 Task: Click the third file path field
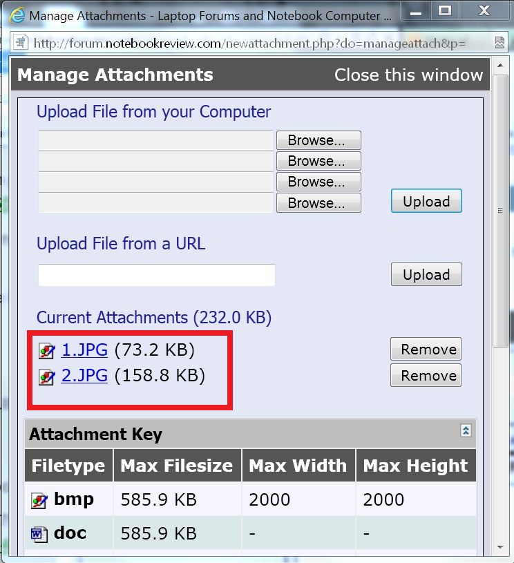[x=155, y=182]
